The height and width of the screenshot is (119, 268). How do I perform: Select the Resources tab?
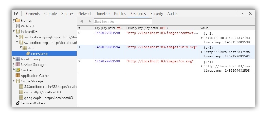click(x=138, y=14)
